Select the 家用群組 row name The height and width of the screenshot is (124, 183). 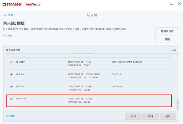[21, 62]
